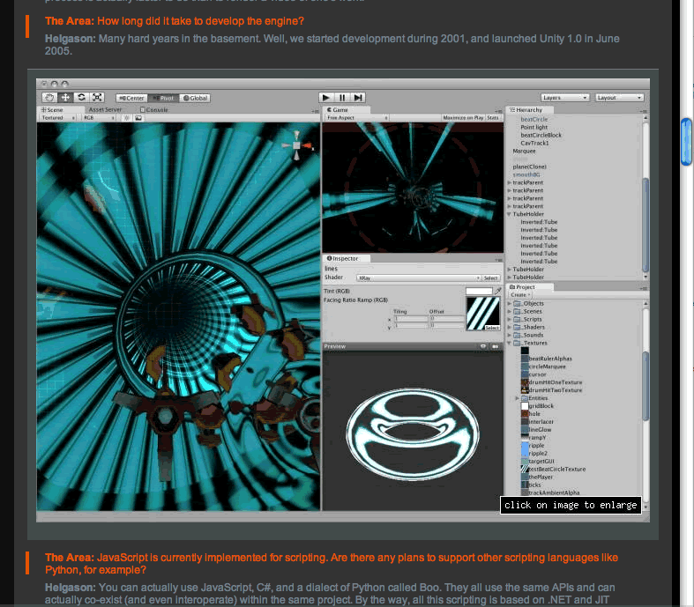Toggle the scene lighting sun icon
The height and width of the screenshot is (607, 694).
127,118
